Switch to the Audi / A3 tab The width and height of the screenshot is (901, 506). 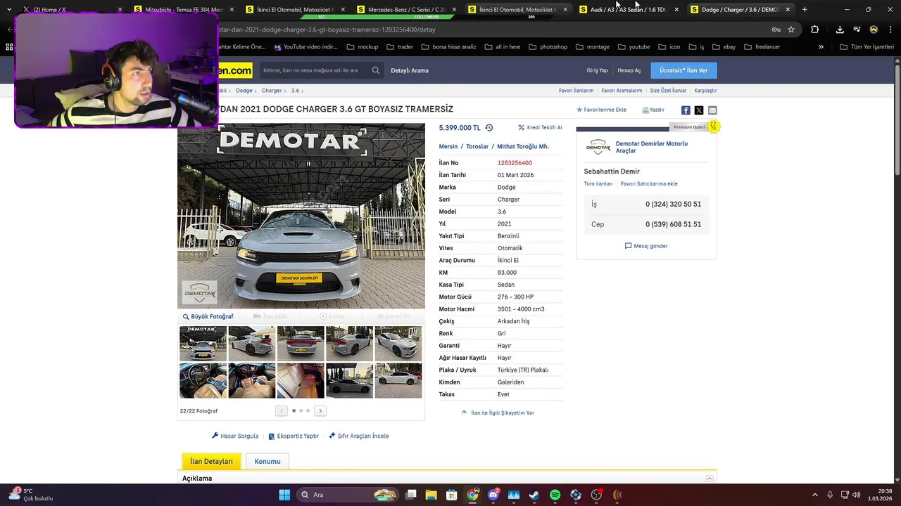click(x=628, y=9)
